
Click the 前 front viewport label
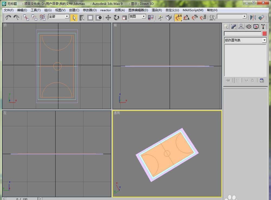coord(115,25)
